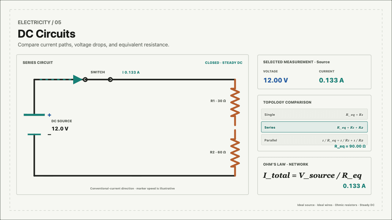Screen dimensions: 392x220
Task: Click the battery's positive plate
Action: [x=34, y=115]
